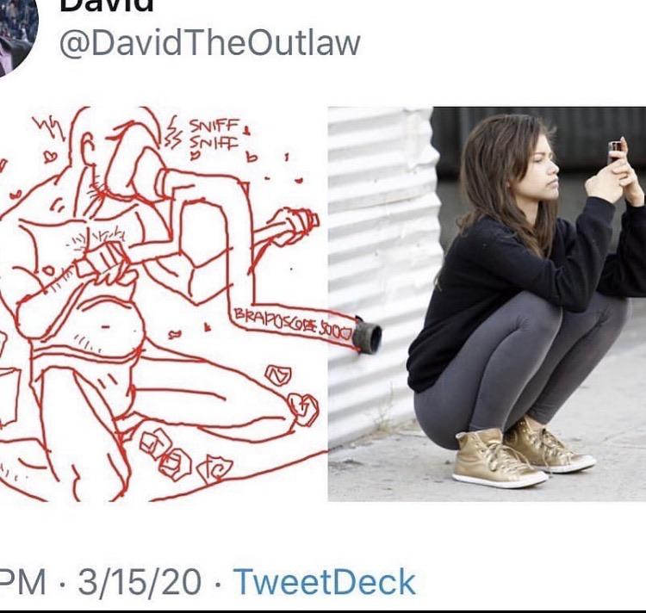
Task: Open the photo of the squatting person
Action: [x=487, y=304]
